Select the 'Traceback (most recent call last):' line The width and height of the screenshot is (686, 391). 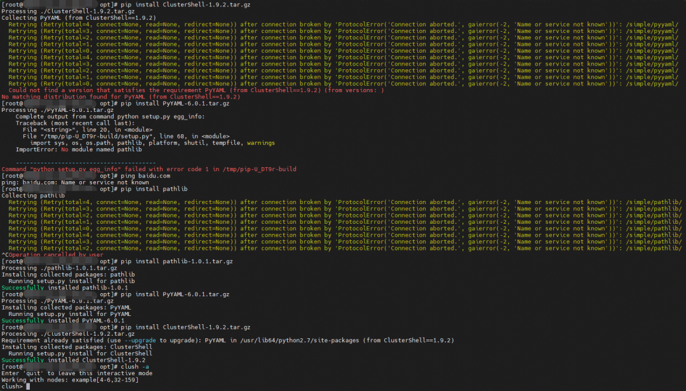pyautogui.click(x=75, y=123)
